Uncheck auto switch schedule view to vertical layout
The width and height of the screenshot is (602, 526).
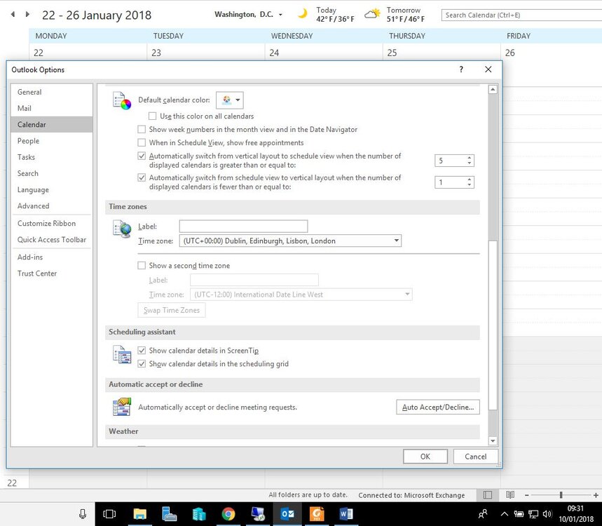(x=142, y=177)
